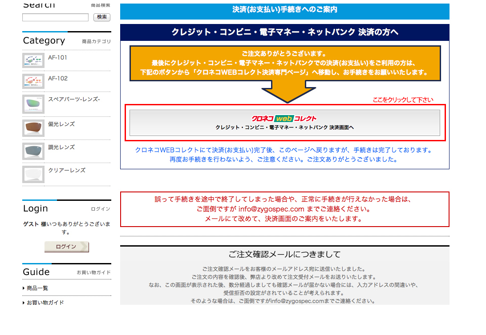Viewport: 486px width, 335px height.
Task: Open the 調光レンズ gray lens thumbnail
Action: pos(33,151)
